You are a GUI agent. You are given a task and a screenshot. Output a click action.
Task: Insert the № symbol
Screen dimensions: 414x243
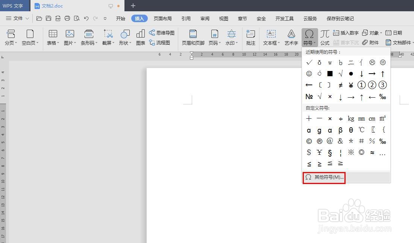[x=309, y=97]
